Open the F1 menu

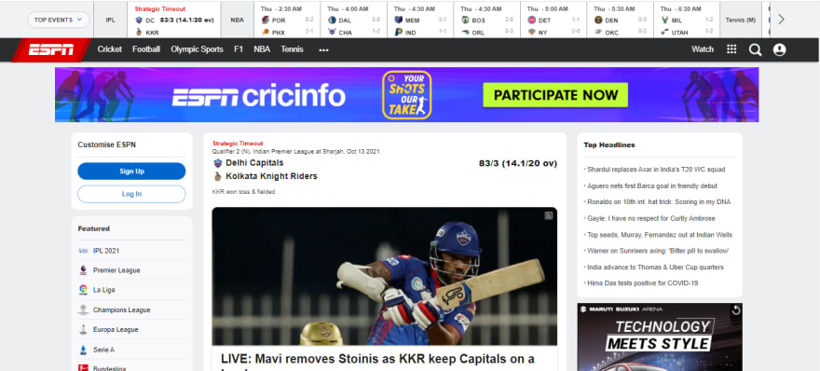pos(239,49)
